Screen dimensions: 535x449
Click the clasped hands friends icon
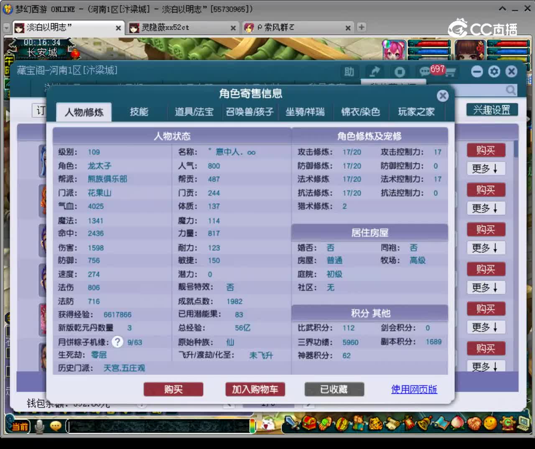click(474, 423)
